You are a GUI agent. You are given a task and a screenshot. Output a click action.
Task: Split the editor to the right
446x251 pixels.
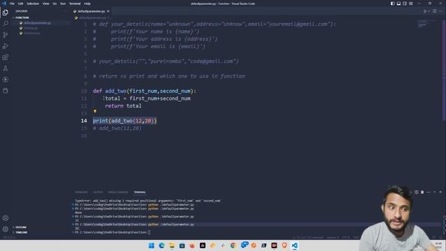click(x=434, y=11)
